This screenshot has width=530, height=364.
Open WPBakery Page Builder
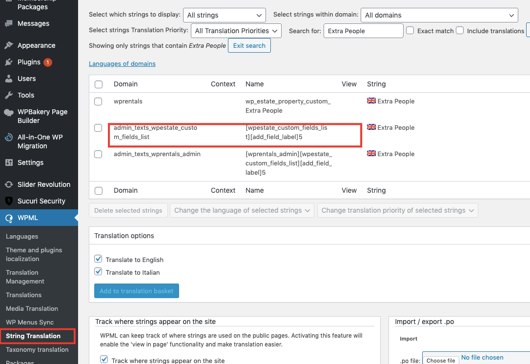9,112
